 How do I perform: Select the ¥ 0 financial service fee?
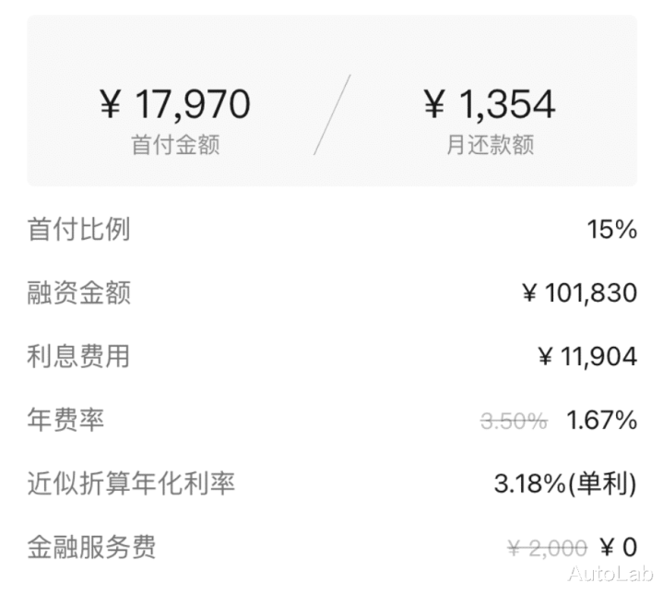(x=618, y=547)
